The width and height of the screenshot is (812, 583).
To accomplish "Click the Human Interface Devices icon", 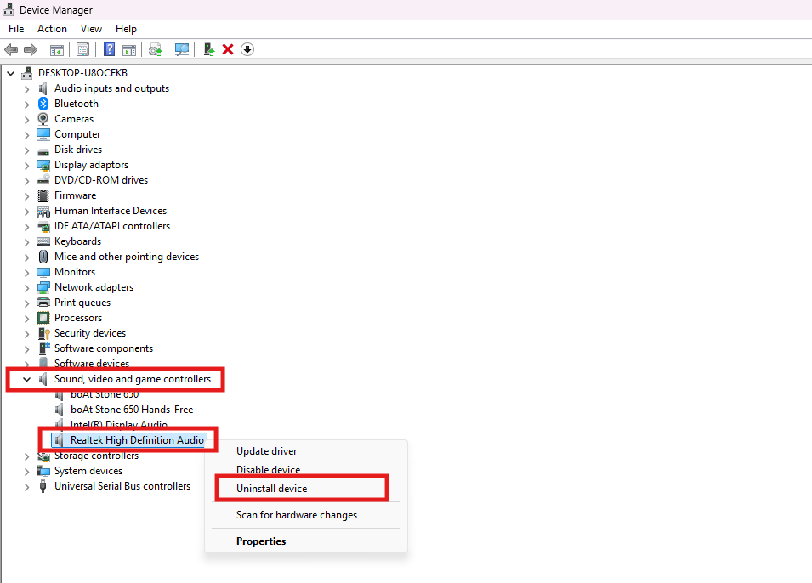I will tap(43, 211).
